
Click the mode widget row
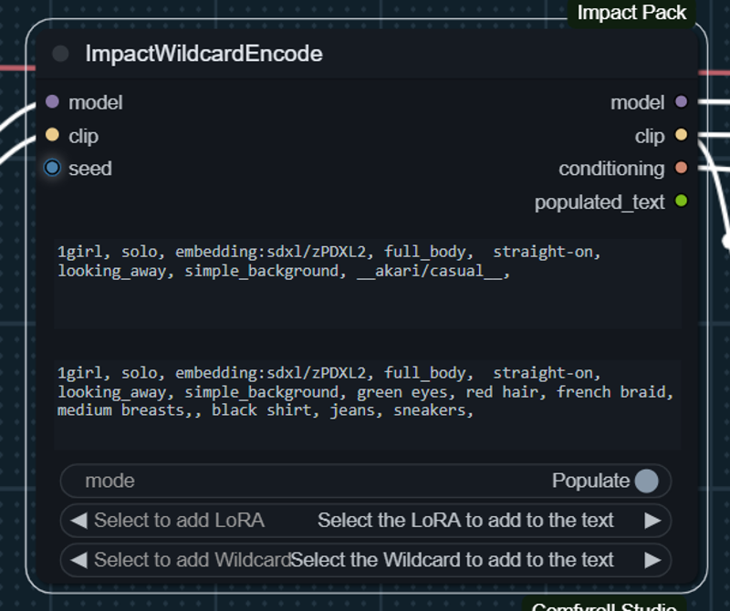pos(366,481)
